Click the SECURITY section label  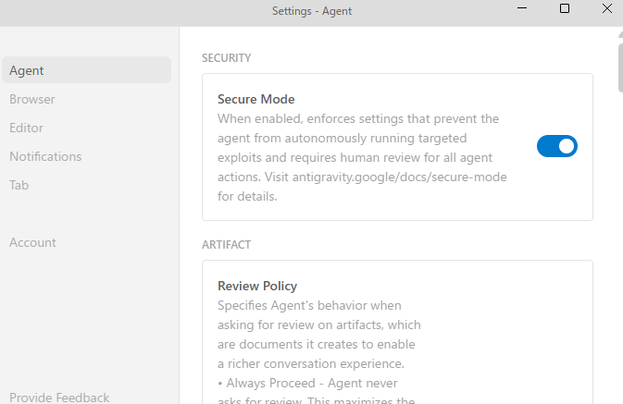coord(227,58)
